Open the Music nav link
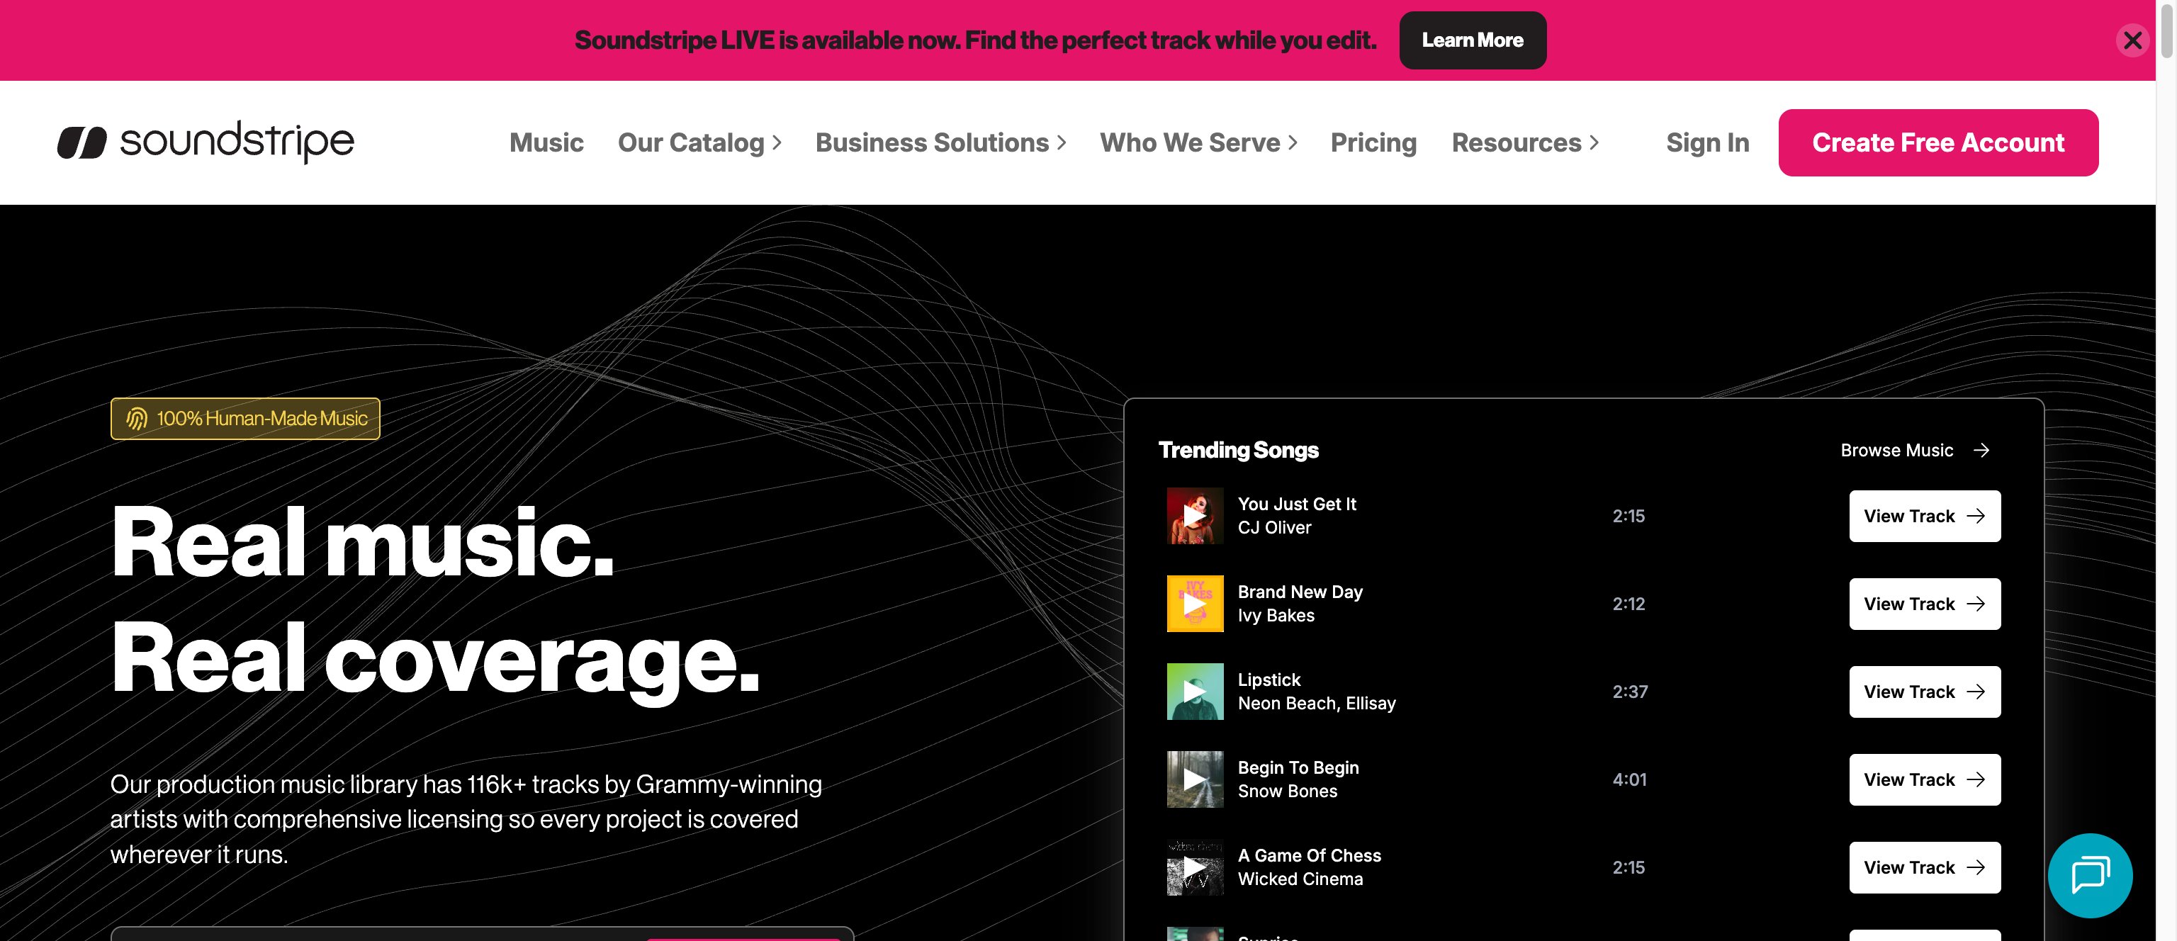 coord(546,142)
